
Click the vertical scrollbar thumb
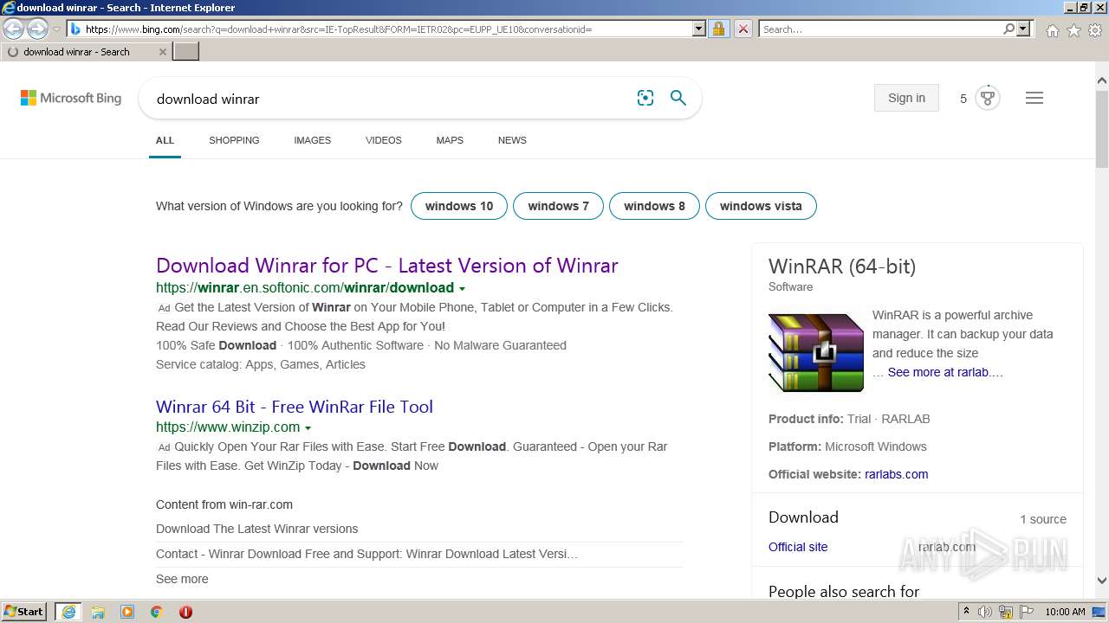pyautogui.click(x=1102, y=128)
